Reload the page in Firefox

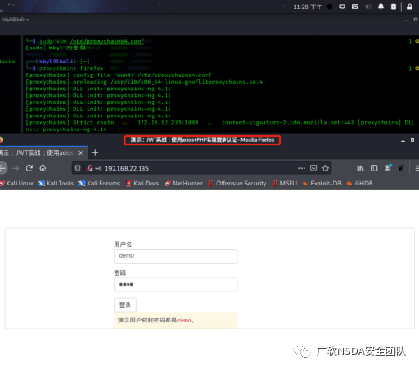[29, 168]
